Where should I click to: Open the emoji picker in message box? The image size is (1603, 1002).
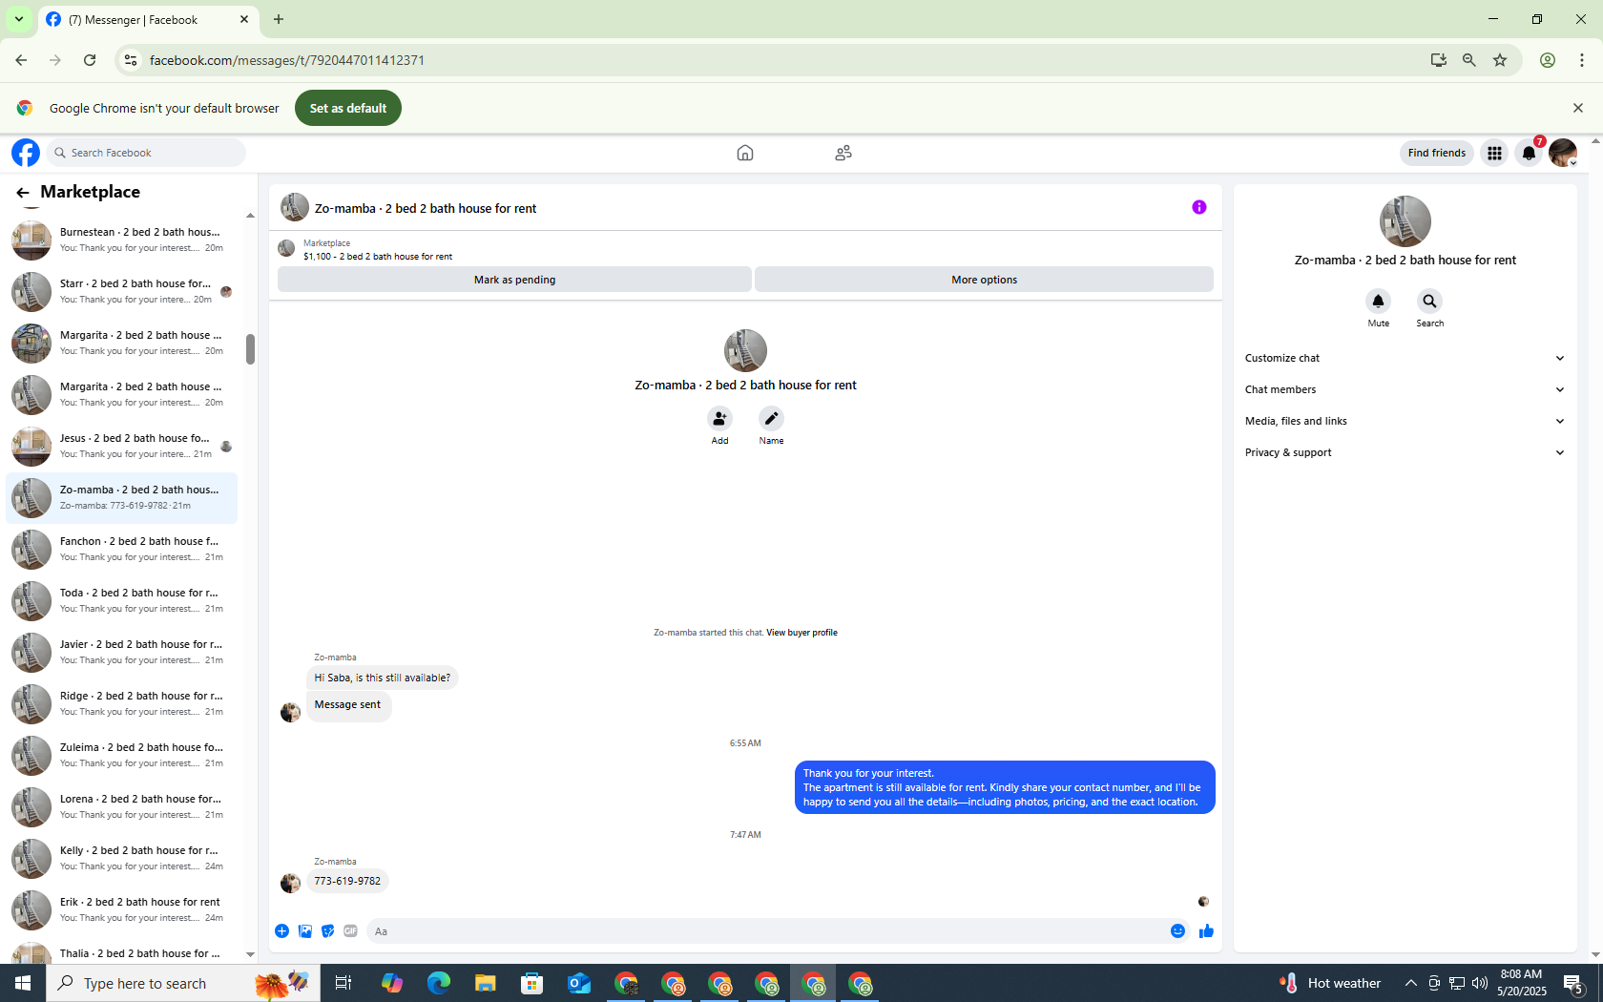pos(1177,931)
